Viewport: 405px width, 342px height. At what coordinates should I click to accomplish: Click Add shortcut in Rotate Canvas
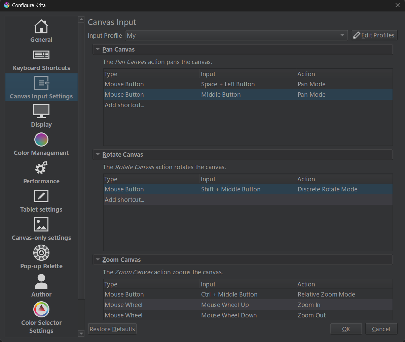(x=124, y=200)
